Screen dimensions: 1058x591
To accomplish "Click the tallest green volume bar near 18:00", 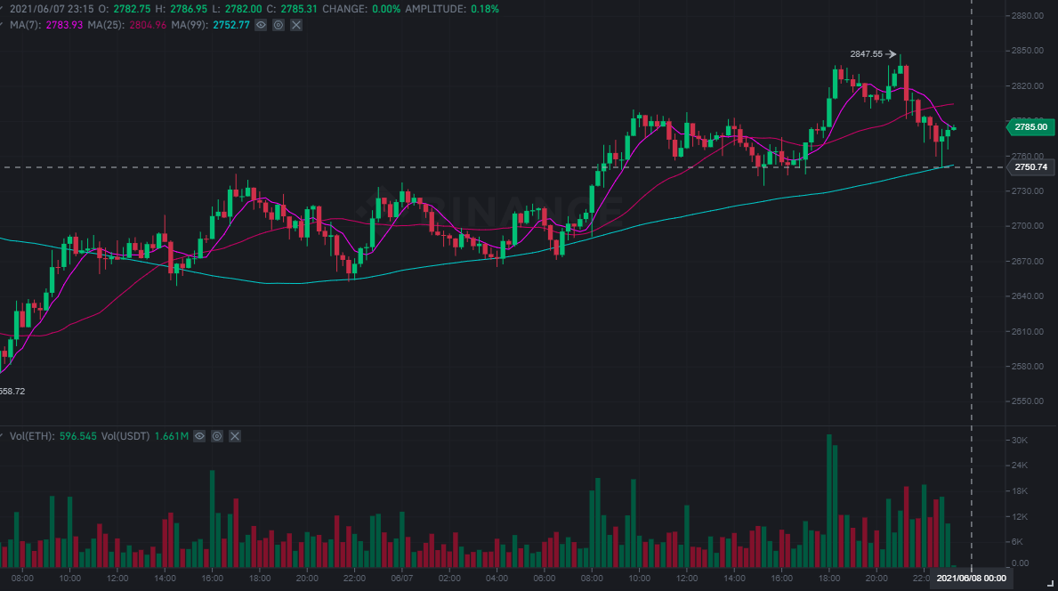I will 829,500.
